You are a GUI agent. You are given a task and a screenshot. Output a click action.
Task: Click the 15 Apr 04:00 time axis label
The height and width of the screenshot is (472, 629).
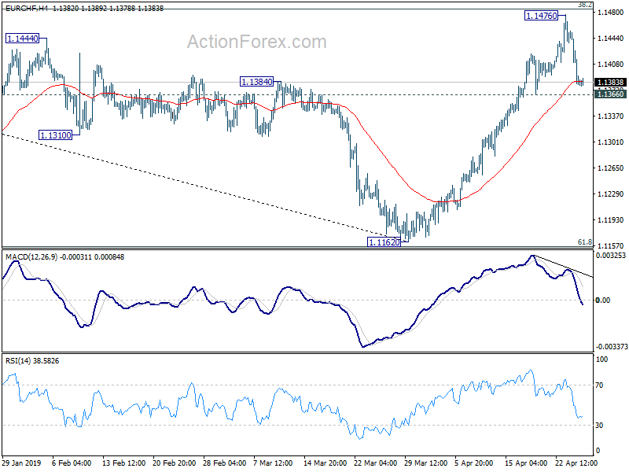pyautogui.click(x=525, y=463)
